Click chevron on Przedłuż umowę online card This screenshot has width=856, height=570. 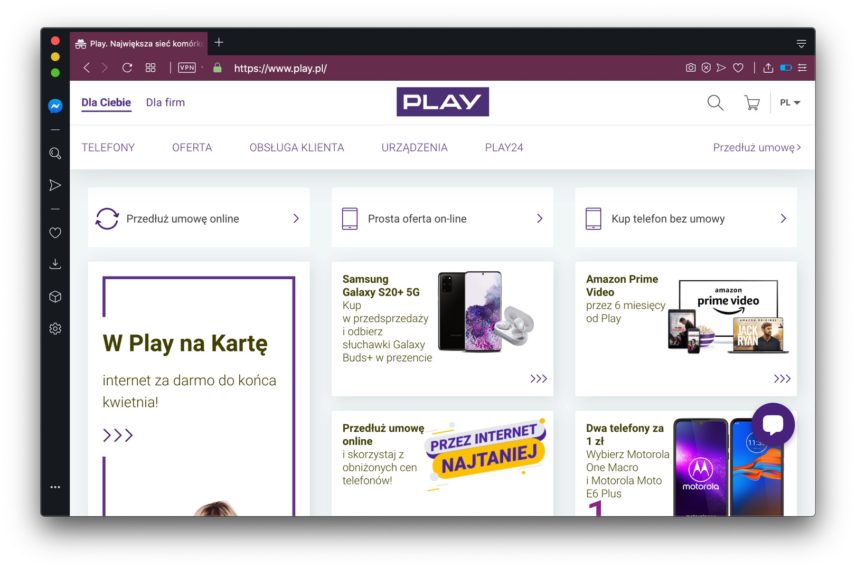point(296,218)
